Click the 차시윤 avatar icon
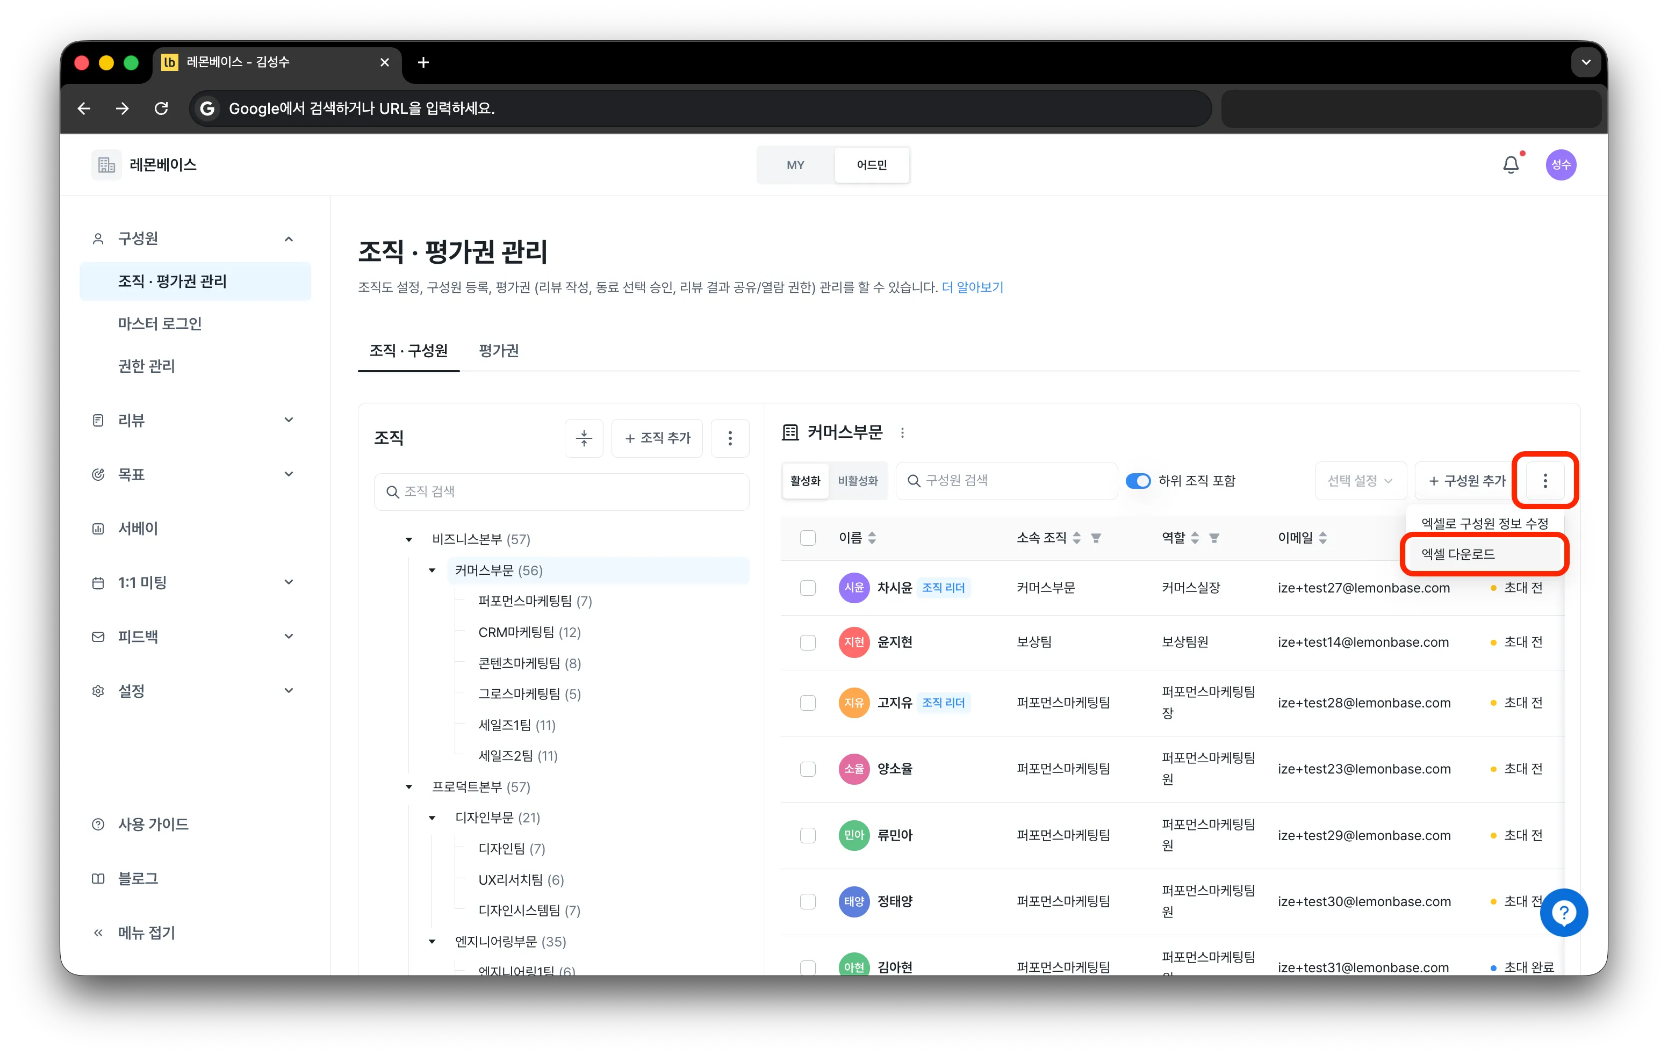 pos(854,588)
